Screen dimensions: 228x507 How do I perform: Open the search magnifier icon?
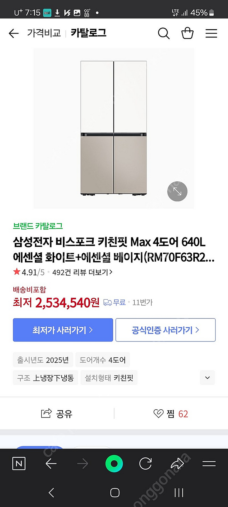click(164, 33)
